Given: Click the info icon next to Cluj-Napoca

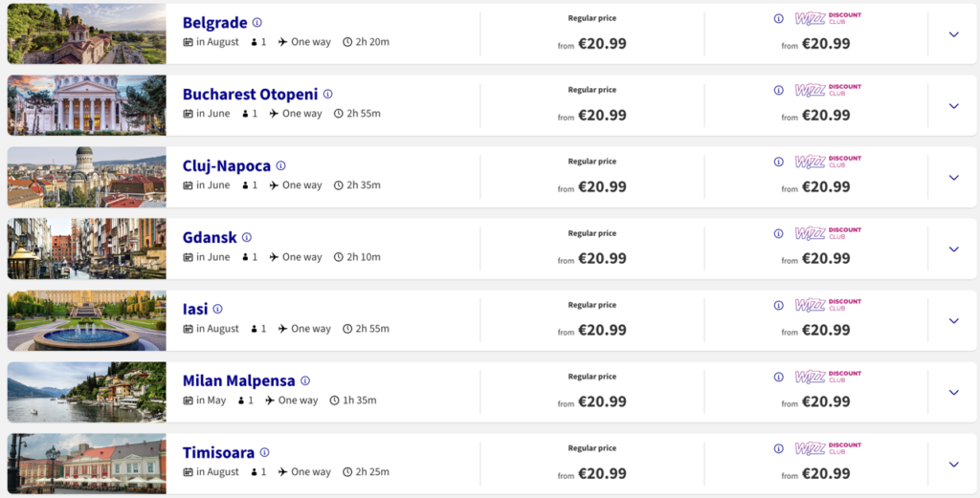Looking at the screenshot, I should pos(281,166).
